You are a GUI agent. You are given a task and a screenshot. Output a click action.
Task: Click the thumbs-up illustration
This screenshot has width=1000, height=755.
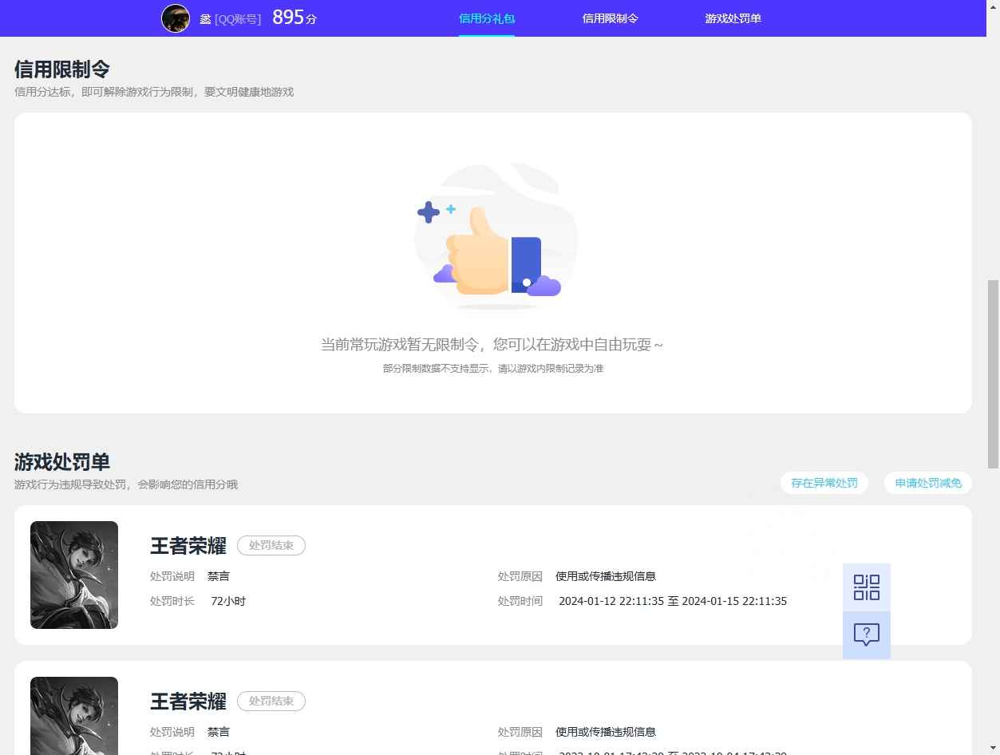click(x=495, y=237)
